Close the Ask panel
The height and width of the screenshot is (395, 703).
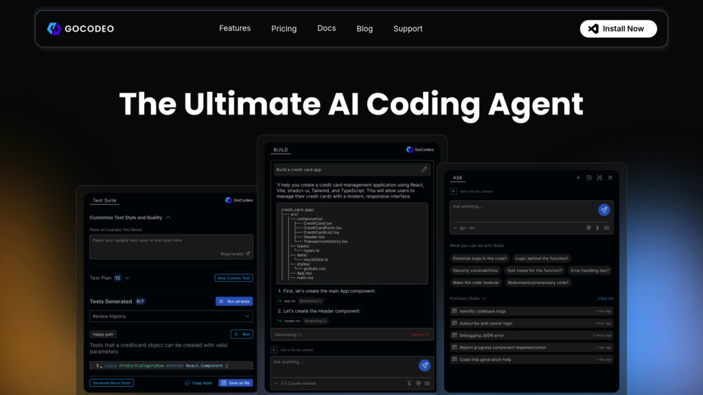click(610, 178)
